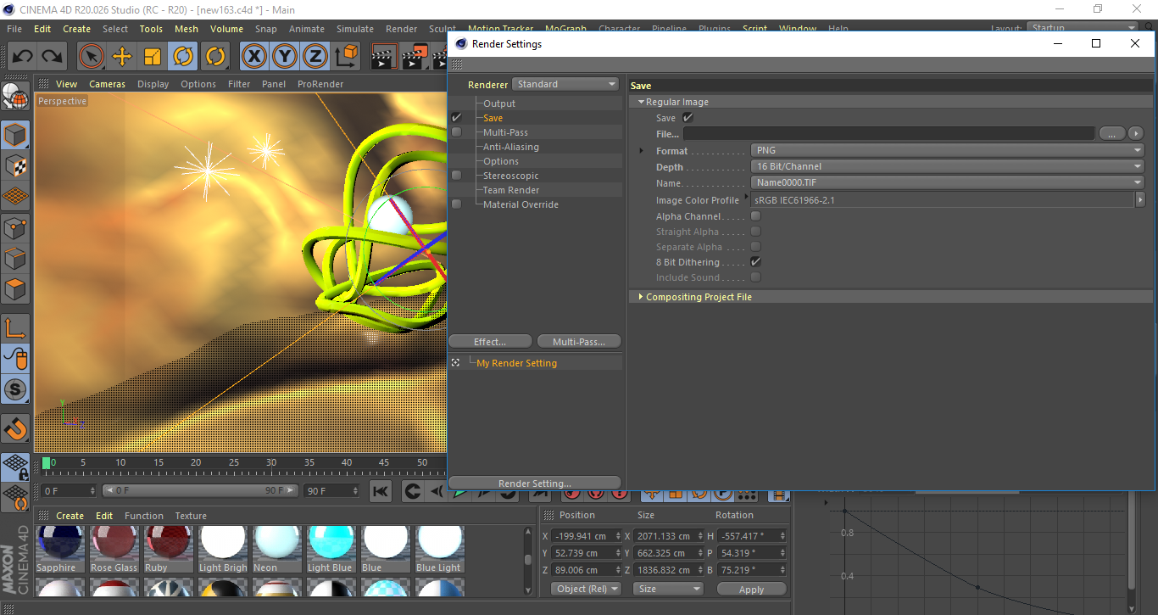Open the Name0000.TIF name dropdown

(x=948, y=182)
